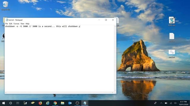190x106 pixels.
Task: Open the Windows Start menu
Action: pos(4,103)
